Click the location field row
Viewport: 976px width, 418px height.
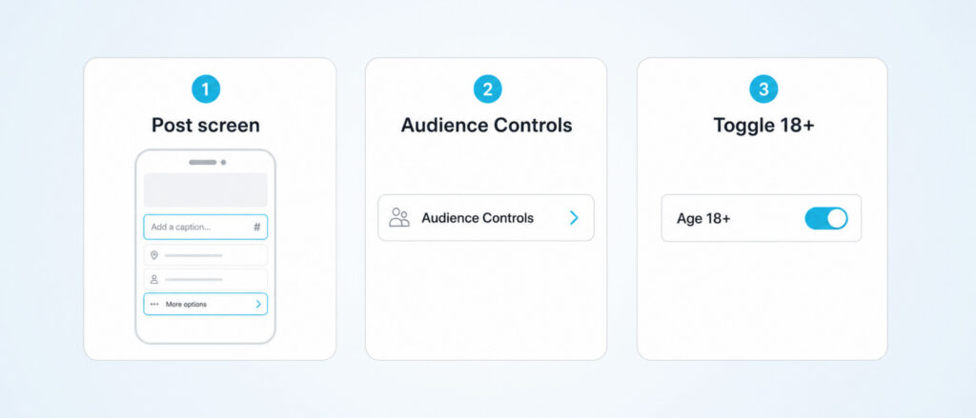coord(206,255)
